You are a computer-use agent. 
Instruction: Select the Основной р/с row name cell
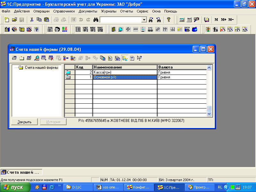pyautogui.click(x=125, y=77)
